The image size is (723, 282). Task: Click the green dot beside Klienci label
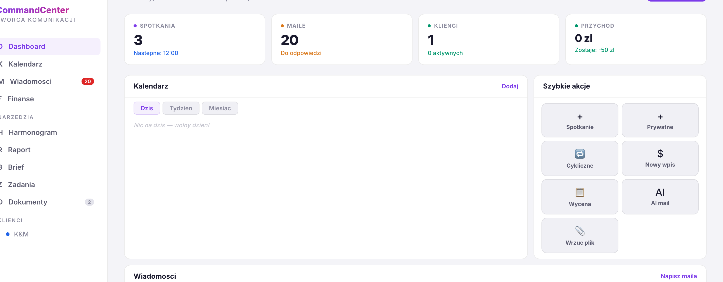(429, 26)
